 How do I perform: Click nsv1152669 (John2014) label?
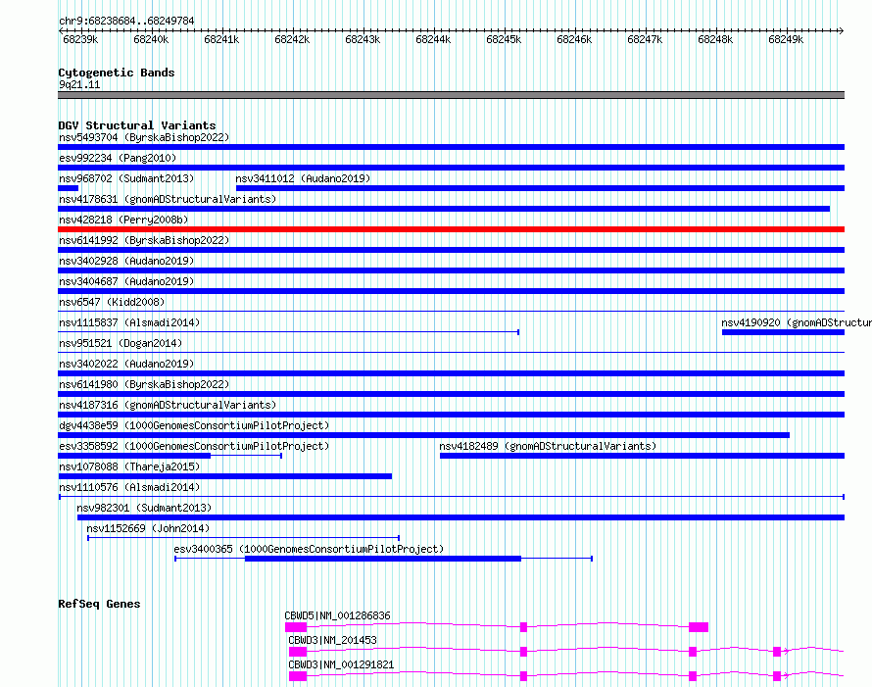[148, 528]
